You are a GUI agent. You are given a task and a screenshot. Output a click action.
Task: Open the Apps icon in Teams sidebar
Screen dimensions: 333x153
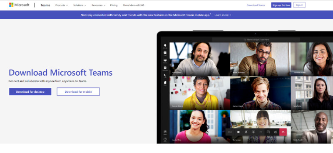pos(165,132)
